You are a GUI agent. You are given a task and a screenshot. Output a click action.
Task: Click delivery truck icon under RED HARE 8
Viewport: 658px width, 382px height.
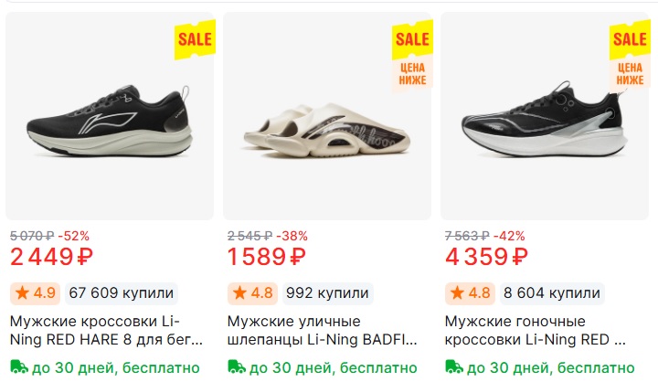pyautogui.click(x=18, y=367)
